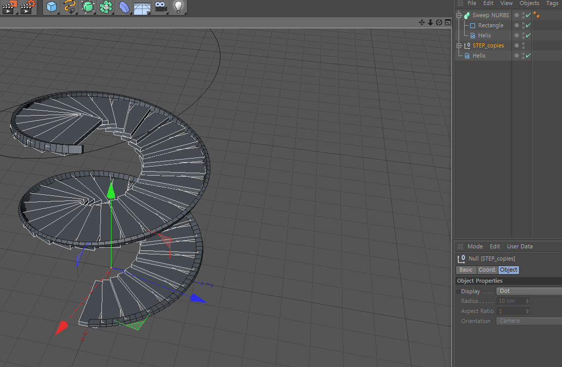The width and height of the screenshot is (562, 367).
Task: Open the User Data menu
Action: coord(520,246)
